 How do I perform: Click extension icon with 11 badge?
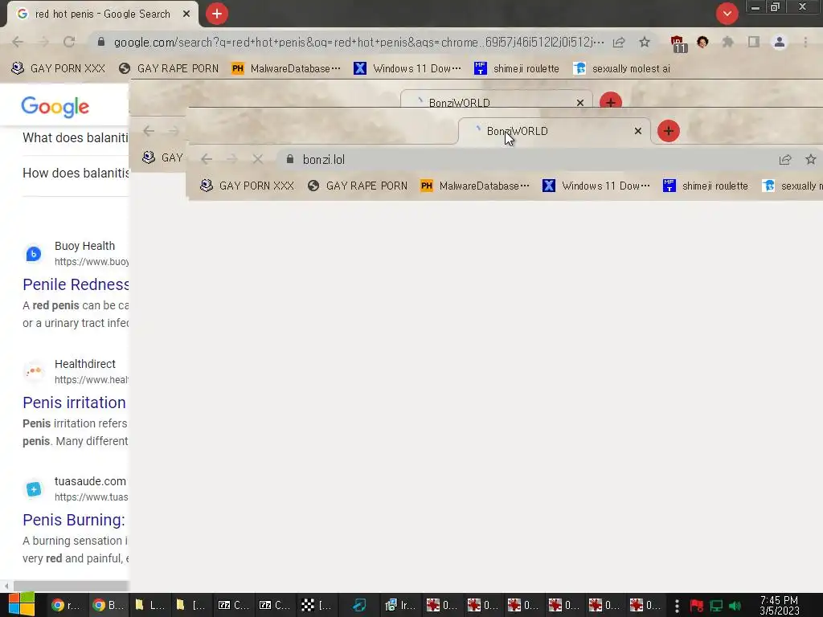point(678,43)
